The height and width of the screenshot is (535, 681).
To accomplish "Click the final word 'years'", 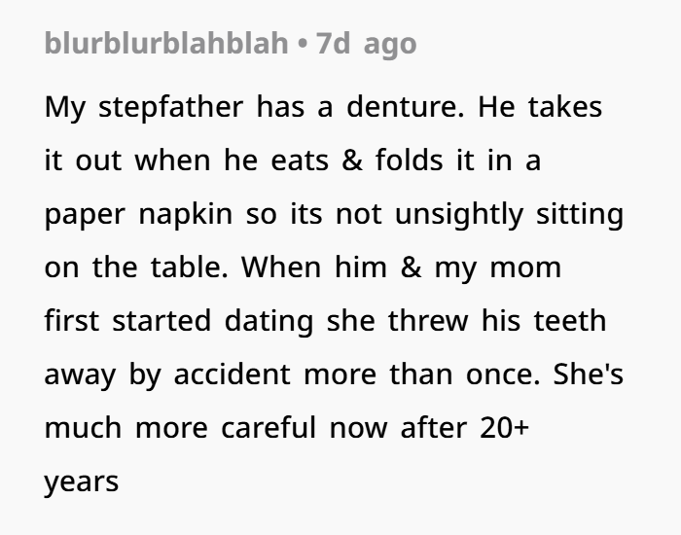I will pyautogui.click(x=81, y=482).
